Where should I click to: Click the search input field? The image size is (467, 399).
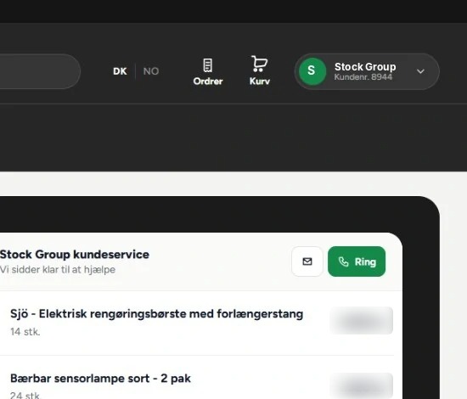[x=39, y=71]
